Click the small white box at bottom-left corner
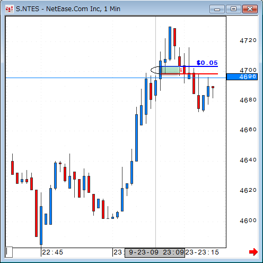 point(9,252)
